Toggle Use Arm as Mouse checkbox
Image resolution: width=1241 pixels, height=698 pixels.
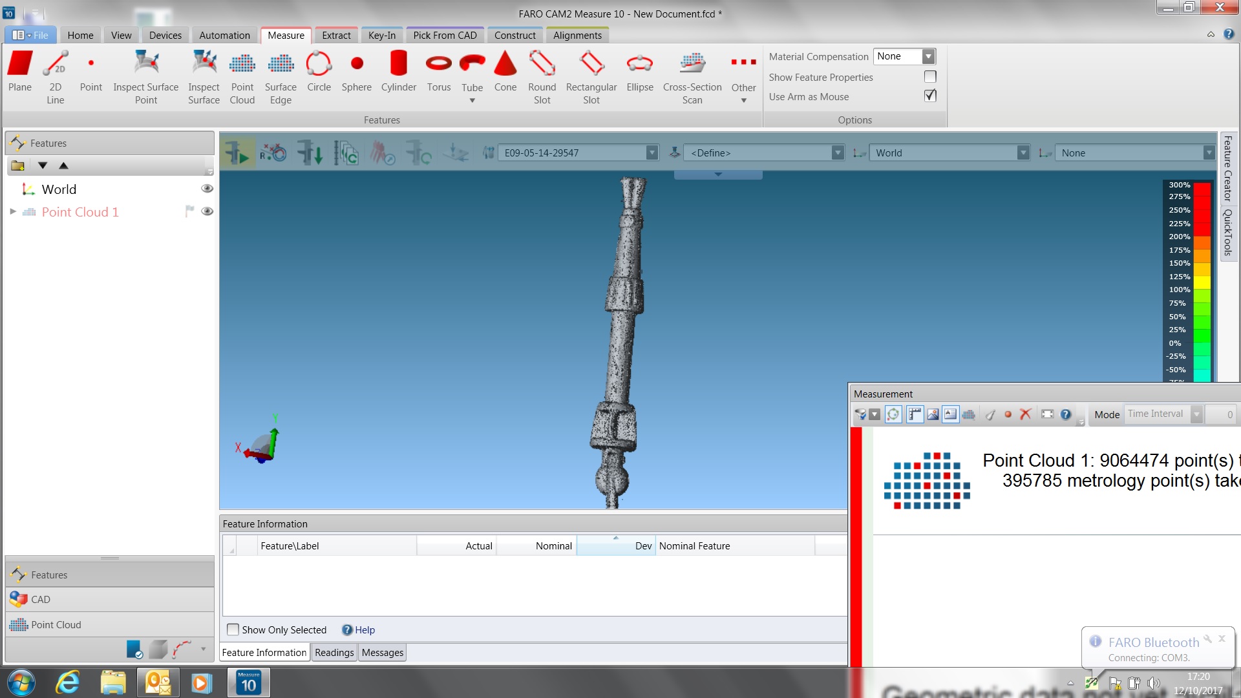coord(930,96)
